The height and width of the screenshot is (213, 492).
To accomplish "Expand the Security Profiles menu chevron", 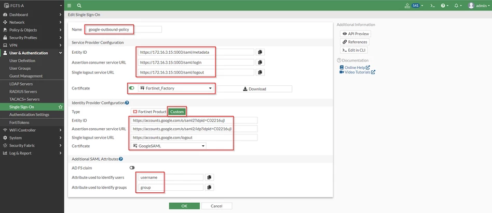I will tap(60, 38).
